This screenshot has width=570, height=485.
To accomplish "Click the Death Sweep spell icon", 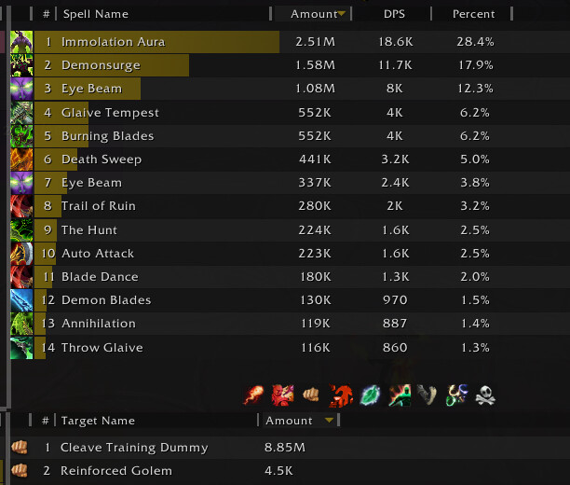I will click(x=21, y=159).
